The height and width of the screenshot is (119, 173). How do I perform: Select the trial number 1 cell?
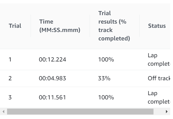[x=10, y=60]
